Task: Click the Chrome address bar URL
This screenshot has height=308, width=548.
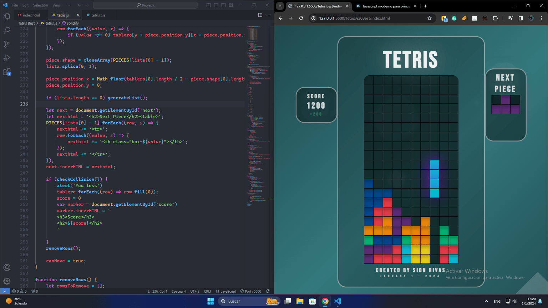Action: [354, 18]
